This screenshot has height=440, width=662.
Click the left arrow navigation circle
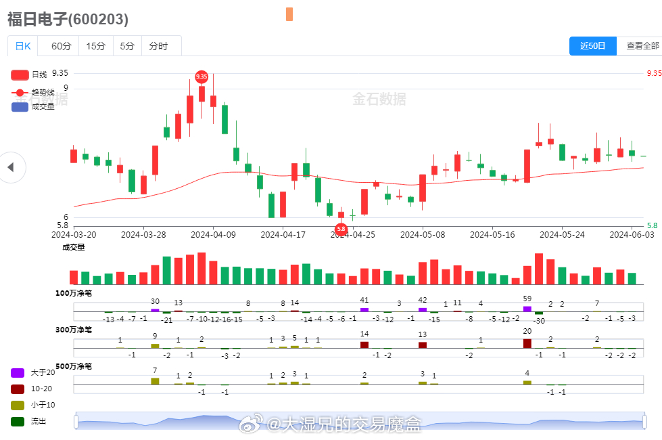click(11, 167)
